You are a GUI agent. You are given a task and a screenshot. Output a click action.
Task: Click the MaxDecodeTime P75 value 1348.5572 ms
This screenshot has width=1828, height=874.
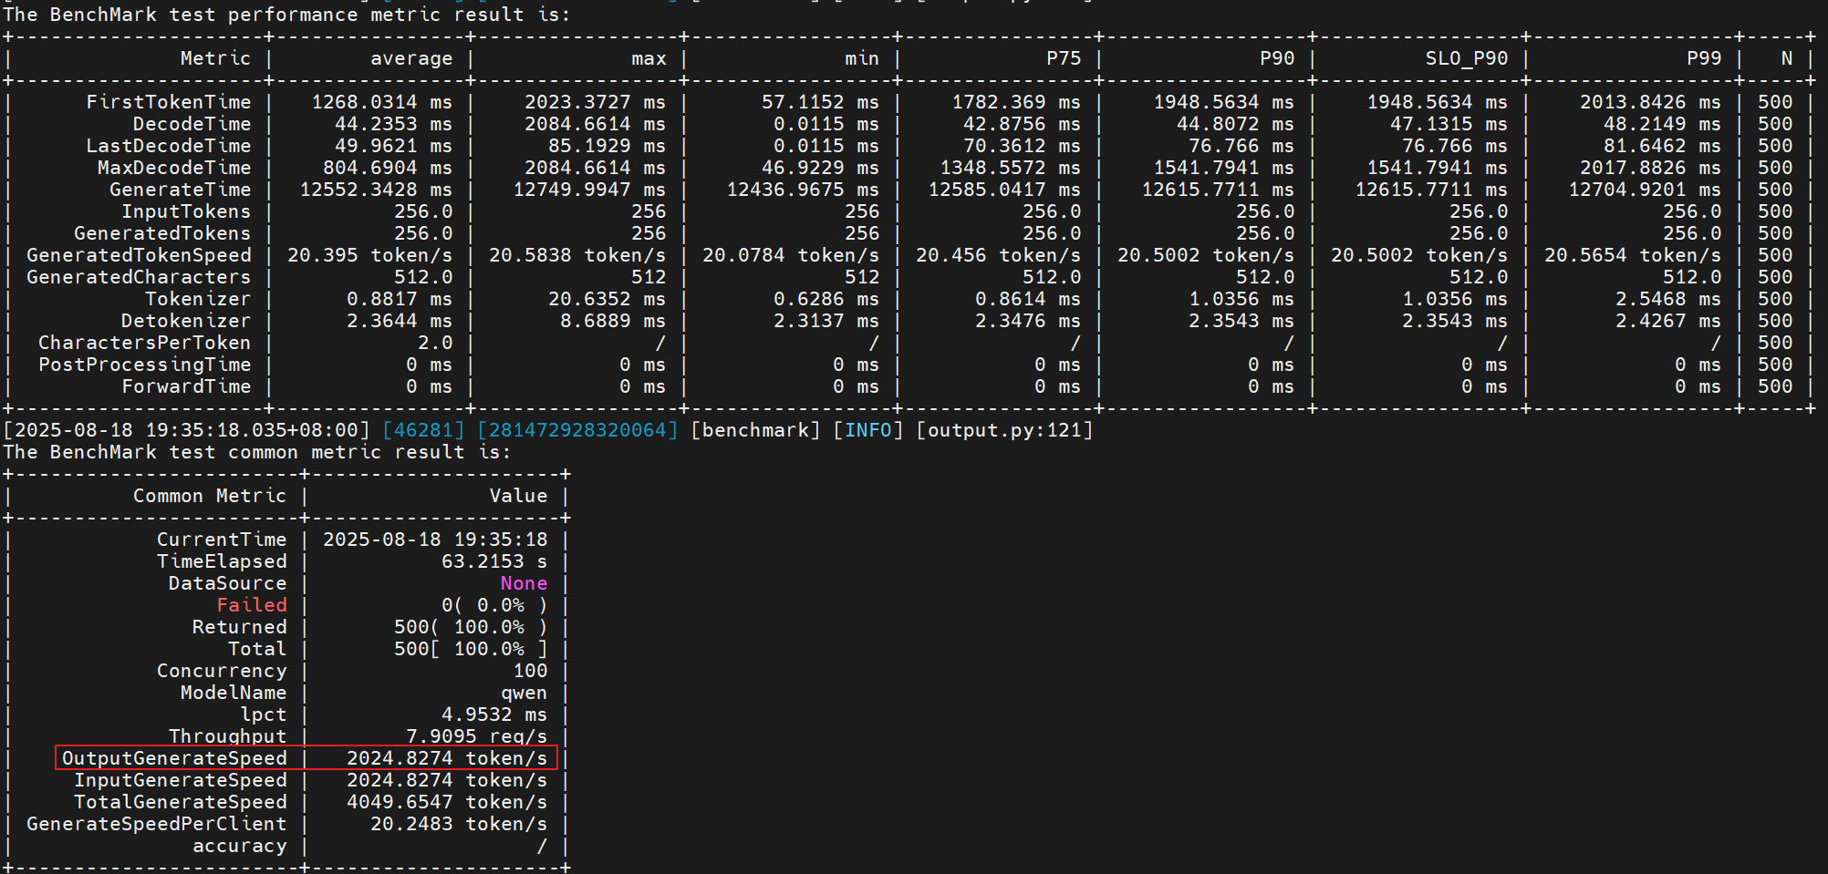coord(1011,168)
